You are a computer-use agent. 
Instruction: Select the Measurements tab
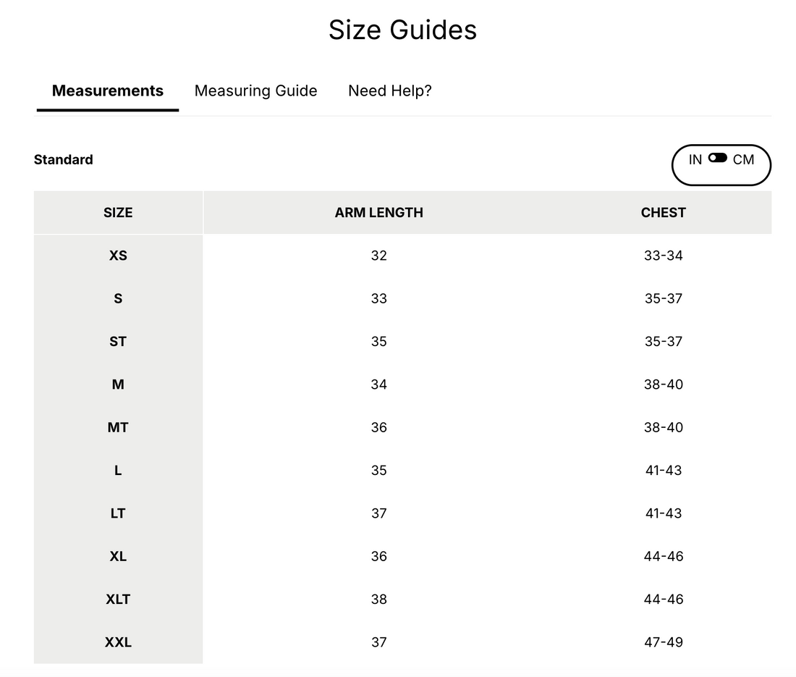(108, 91)
